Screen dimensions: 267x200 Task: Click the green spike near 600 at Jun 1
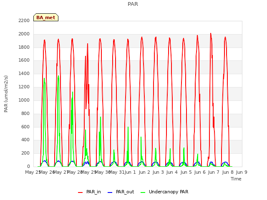(128, 127)
